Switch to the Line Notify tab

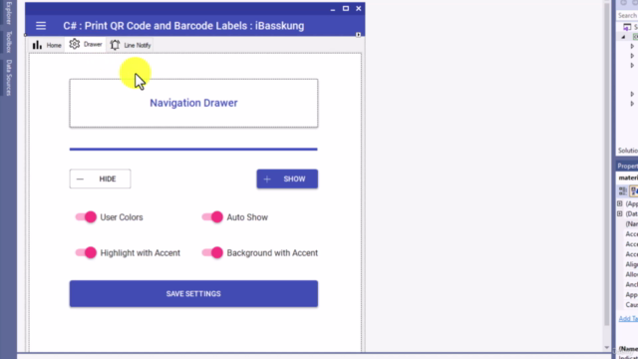pyautogui.click(x=131, y=45)
